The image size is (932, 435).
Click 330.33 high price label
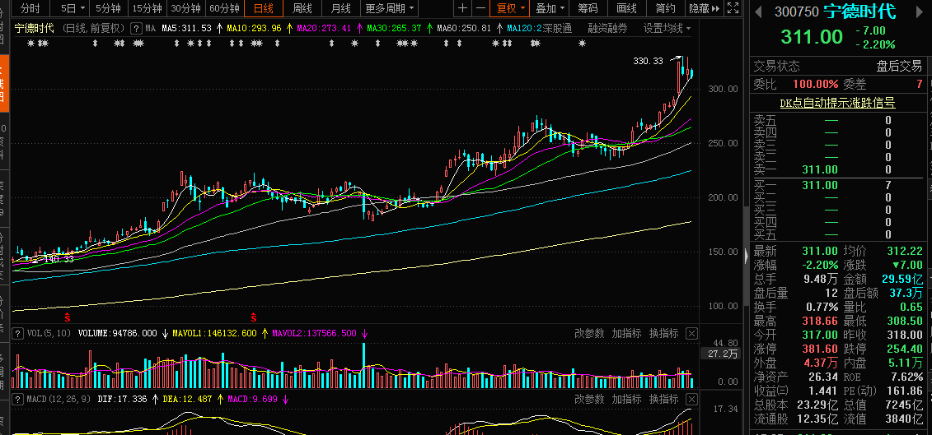(x=648, y=61)
